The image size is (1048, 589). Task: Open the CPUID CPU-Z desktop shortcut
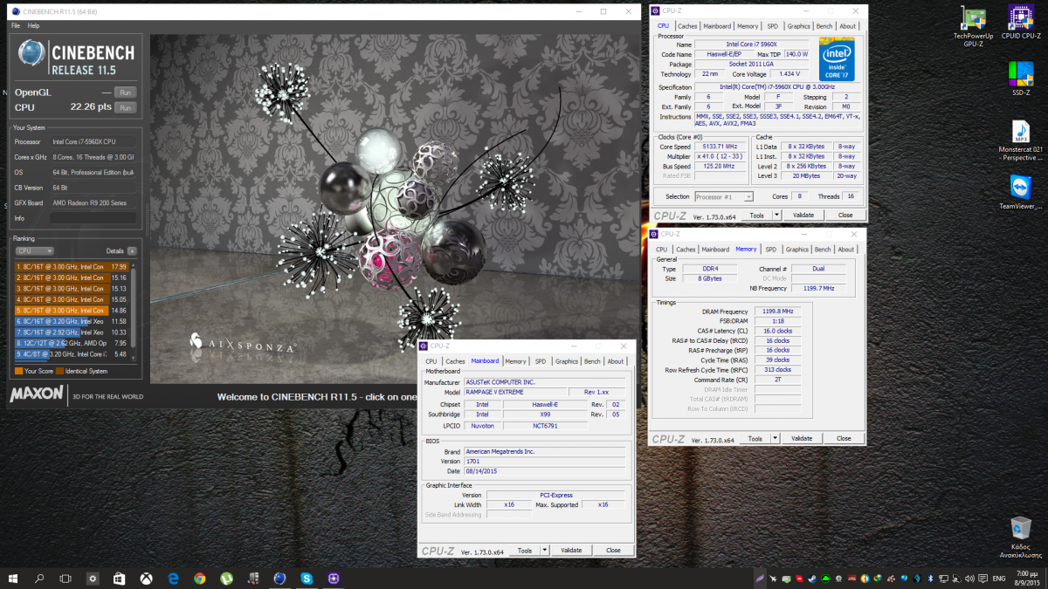(1021, 23)
